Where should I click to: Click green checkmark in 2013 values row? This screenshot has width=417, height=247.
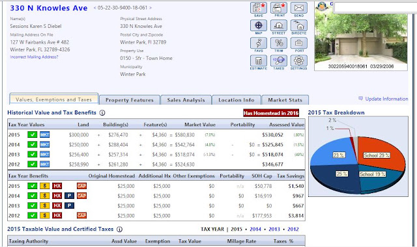32,155
